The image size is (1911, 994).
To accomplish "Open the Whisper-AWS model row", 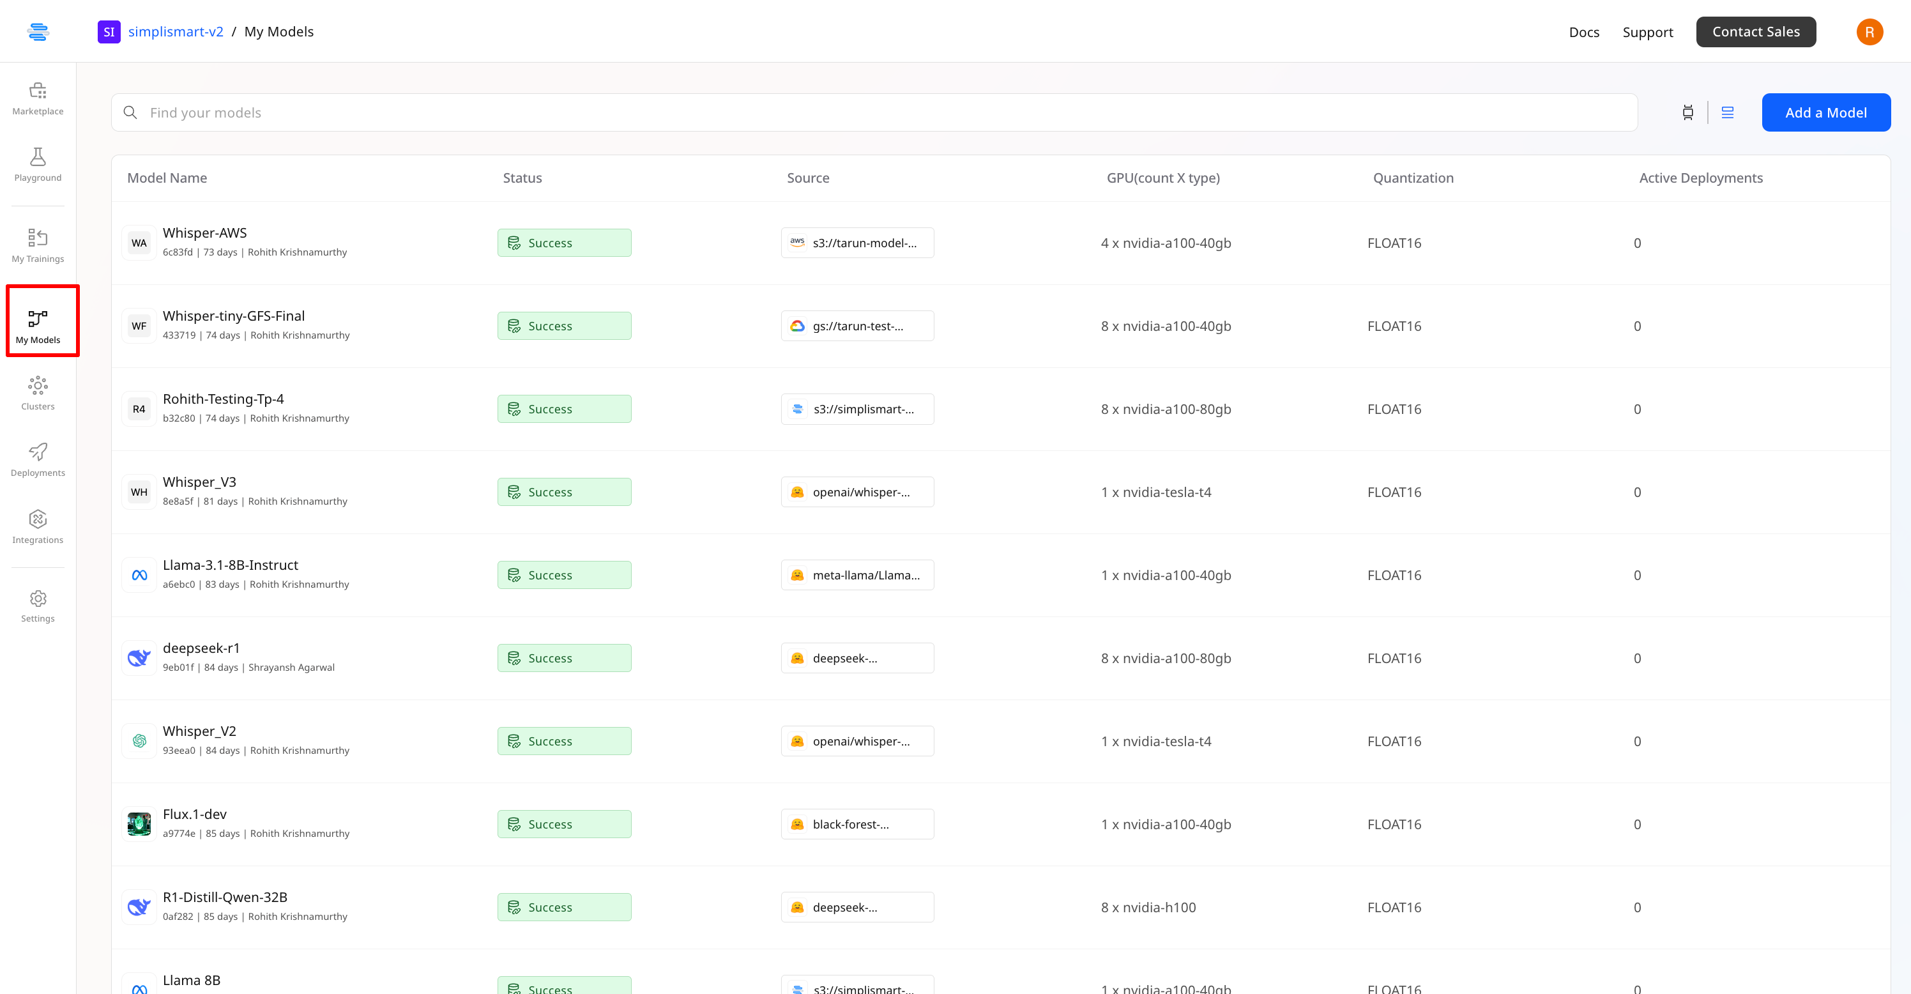I will click(205, 233).
